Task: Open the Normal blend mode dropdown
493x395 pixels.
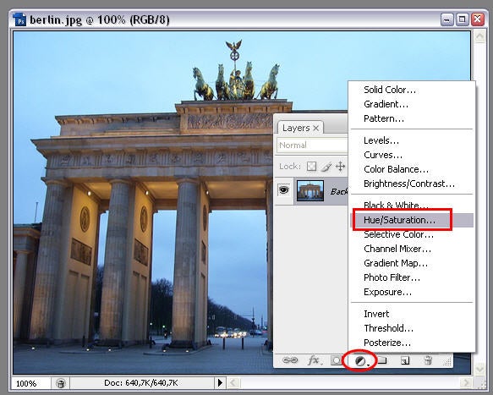Action: [x=312, y=145]
